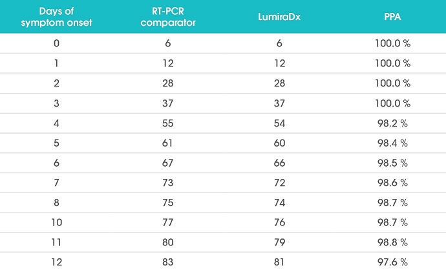Select the LumiraDx value 72
The image size is (446, 270).
tap(279, 182)
